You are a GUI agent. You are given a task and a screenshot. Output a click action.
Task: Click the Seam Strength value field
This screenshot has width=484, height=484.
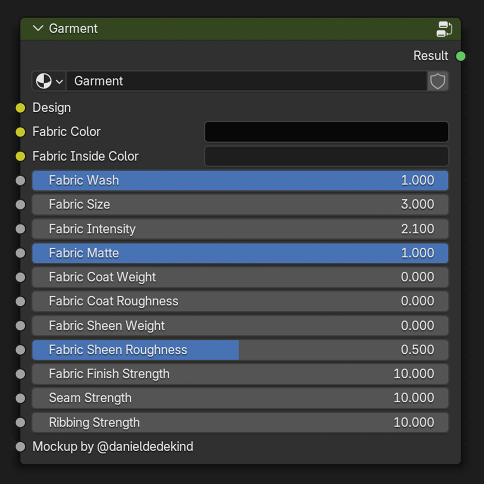[240, 398]
